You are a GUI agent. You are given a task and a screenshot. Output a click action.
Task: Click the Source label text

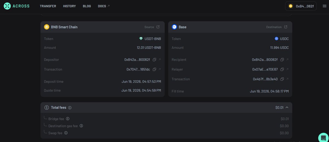(x=149, y=27)
